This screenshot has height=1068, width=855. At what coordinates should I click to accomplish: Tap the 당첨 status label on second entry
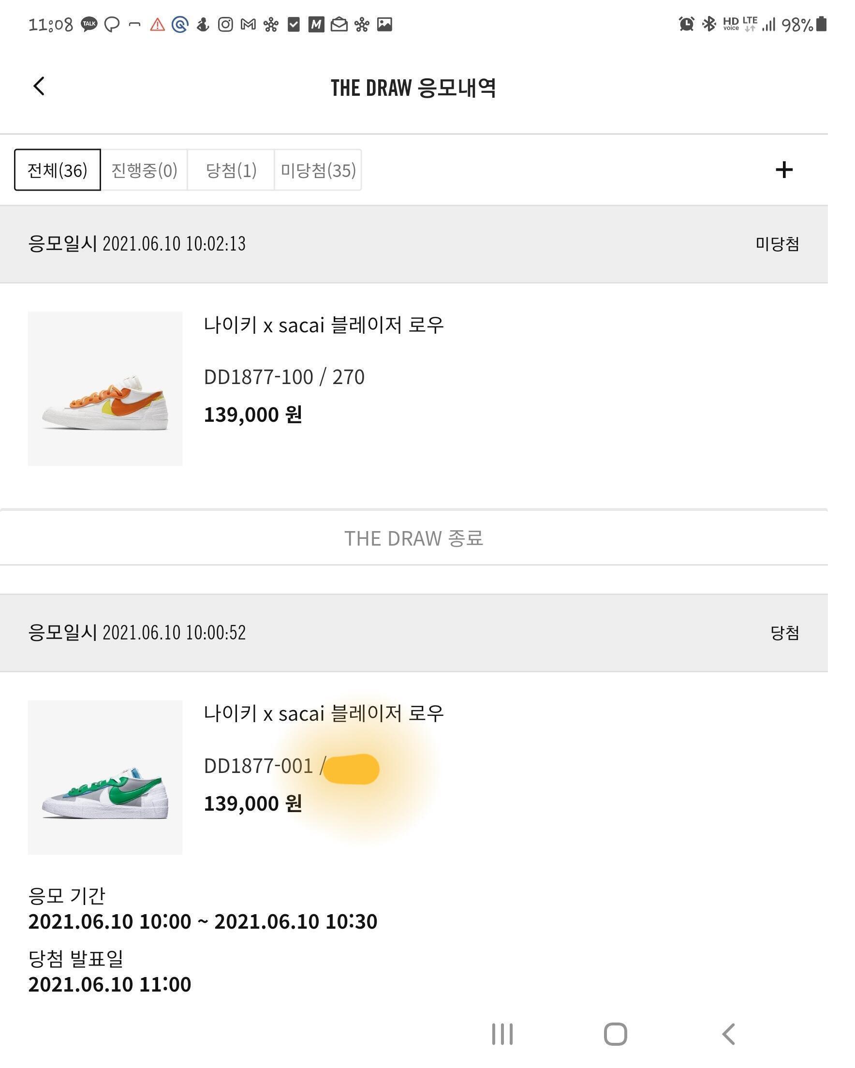click(x=784, y=633)
